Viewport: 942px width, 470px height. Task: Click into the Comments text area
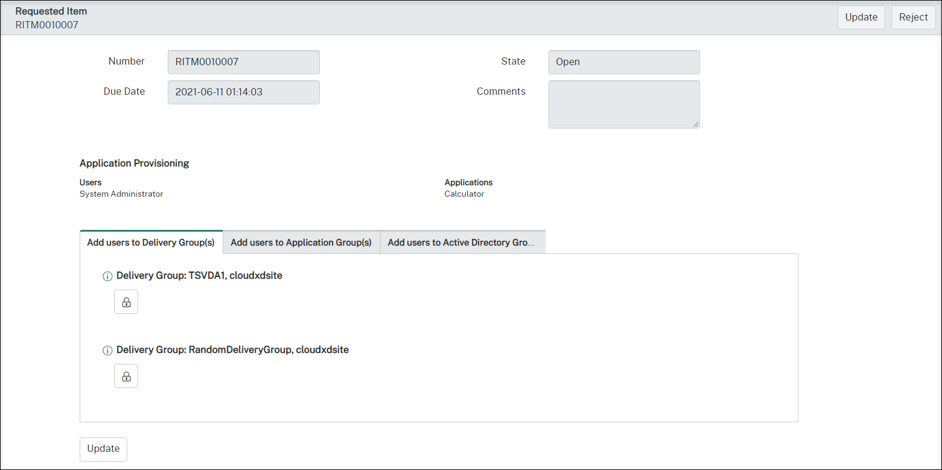pos(623,104)
